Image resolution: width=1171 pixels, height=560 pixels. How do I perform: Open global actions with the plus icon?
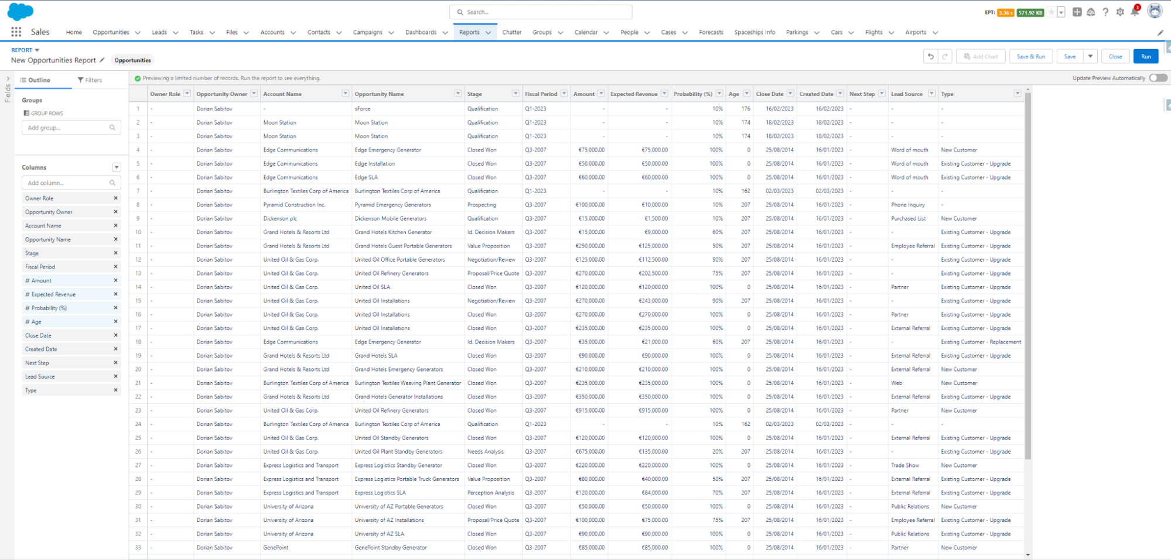(1077, 11)
